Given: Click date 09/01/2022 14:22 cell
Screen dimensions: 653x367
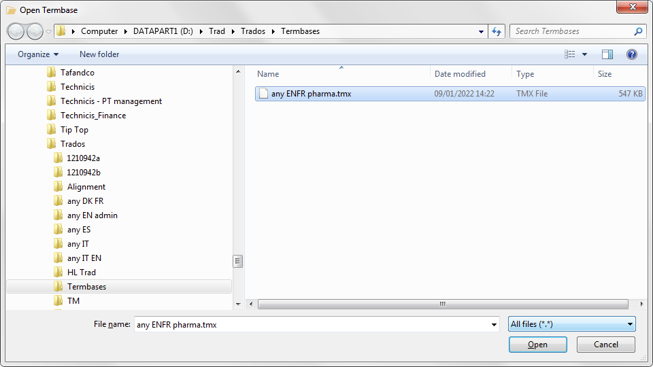Looking at the screenshot, I should [465, 94].
